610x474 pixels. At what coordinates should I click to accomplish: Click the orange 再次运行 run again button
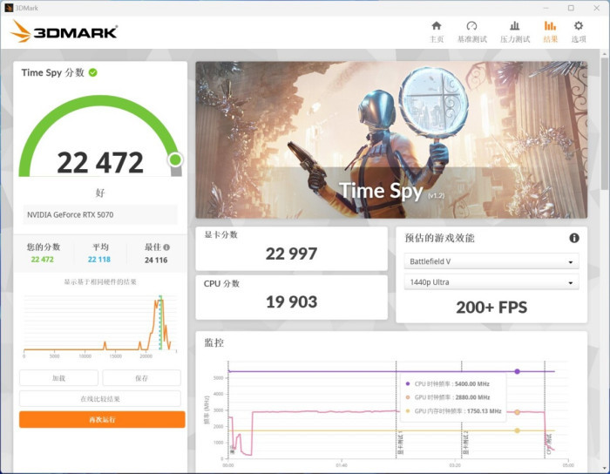coord(102,420)
